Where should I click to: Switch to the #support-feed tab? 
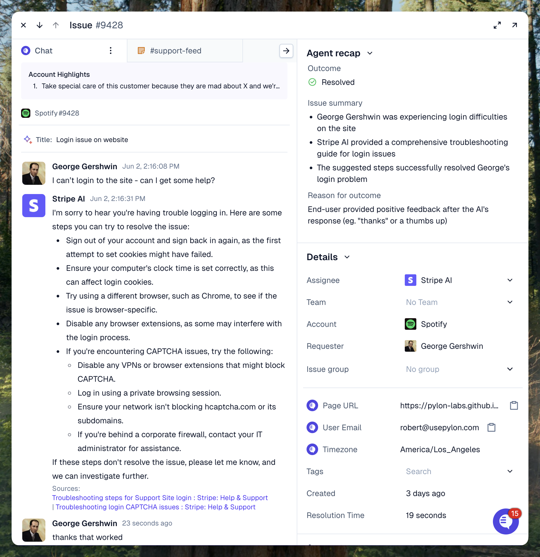coord(175,51)
